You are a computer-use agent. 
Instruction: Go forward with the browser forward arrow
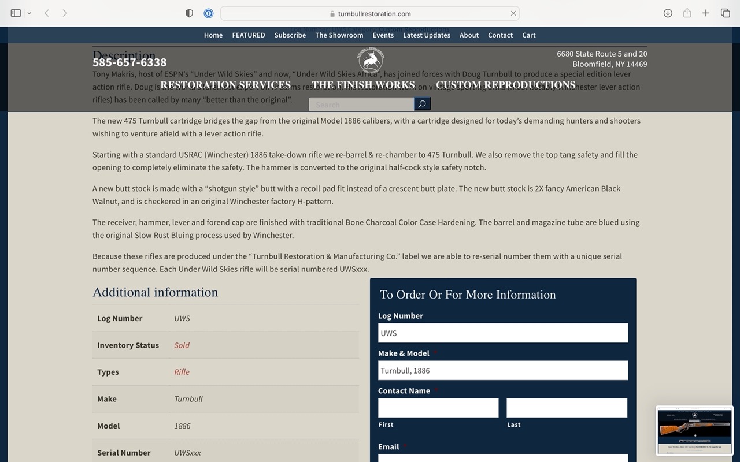click(65, 13)
